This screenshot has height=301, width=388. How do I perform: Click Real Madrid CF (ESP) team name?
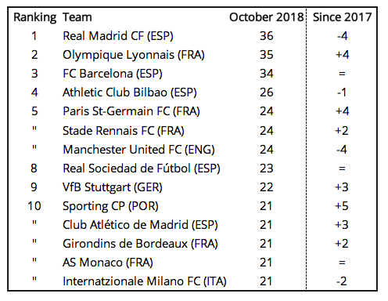tap(118, 36)
